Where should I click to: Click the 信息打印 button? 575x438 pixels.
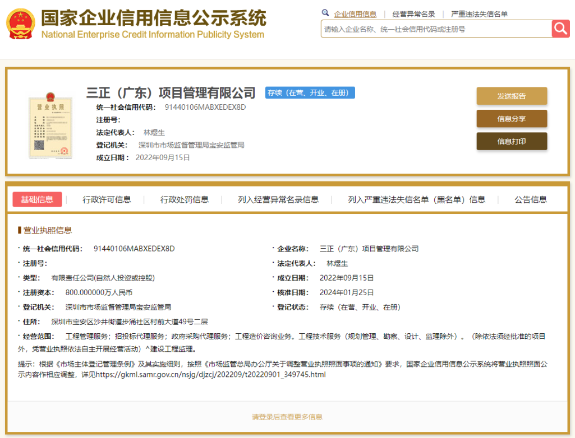point(512,141)
